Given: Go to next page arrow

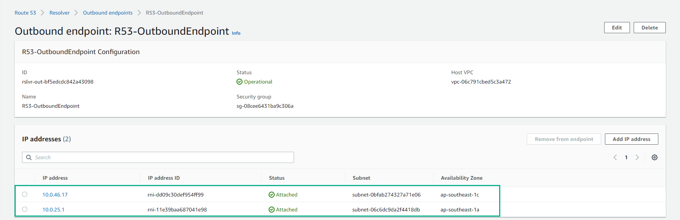Looking at the screenshot, I should 637,157.
